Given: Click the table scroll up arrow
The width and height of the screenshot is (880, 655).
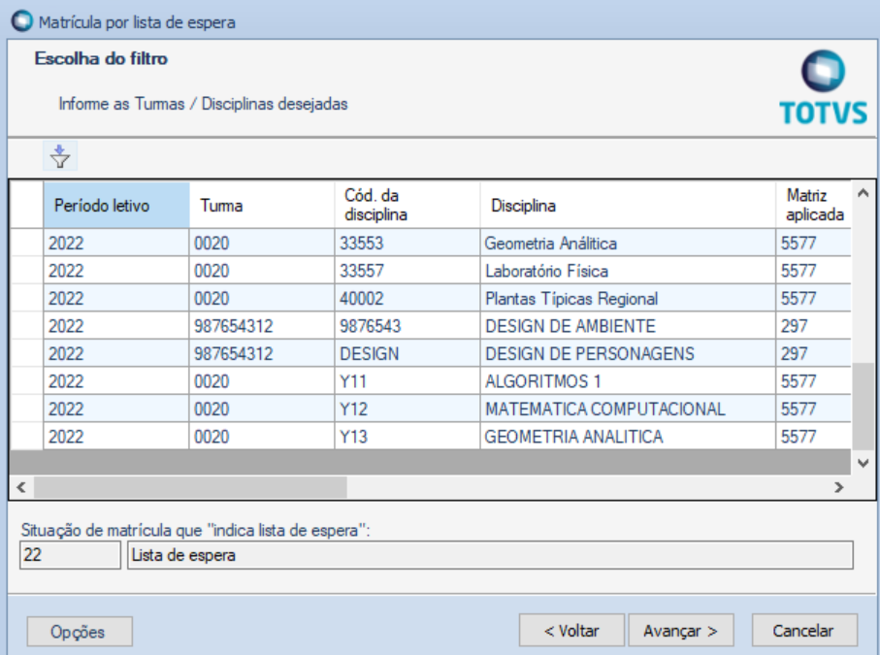Looking at the screenshot, I should pyautogui.click(x=864, y=193).
